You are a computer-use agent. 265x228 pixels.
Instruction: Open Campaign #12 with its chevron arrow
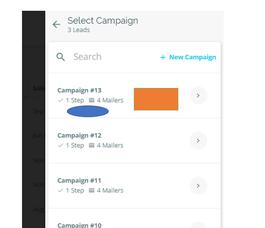pyautogui.click(x=198, y=140)
